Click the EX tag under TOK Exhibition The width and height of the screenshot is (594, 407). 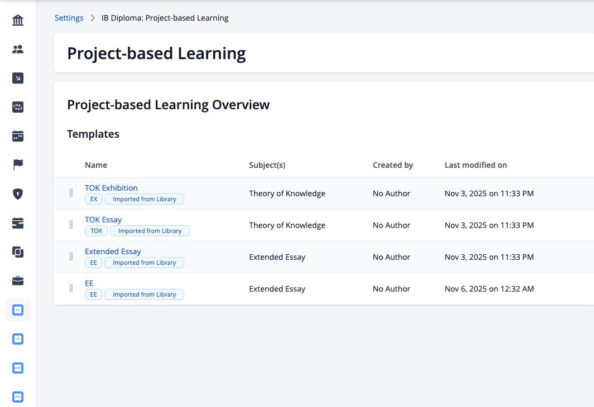pyautogui.click(x=94, y=199)
